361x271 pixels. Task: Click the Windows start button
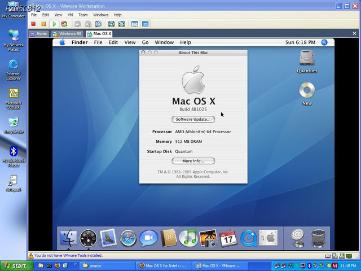(17, 266)
